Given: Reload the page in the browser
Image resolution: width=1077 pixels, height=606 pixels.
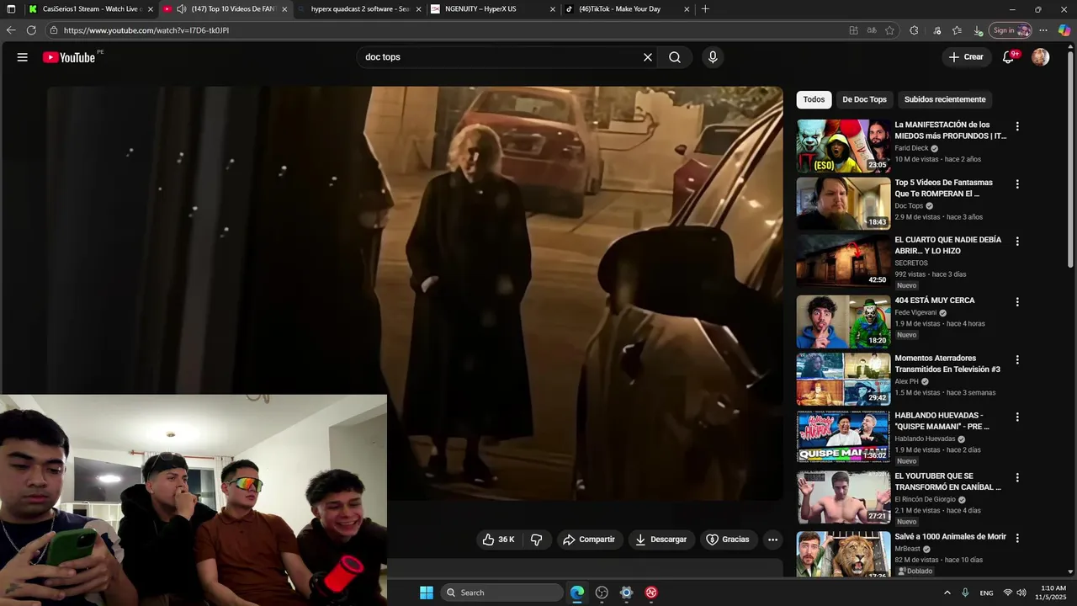Looking at the screenshot, I should [31, 30].
